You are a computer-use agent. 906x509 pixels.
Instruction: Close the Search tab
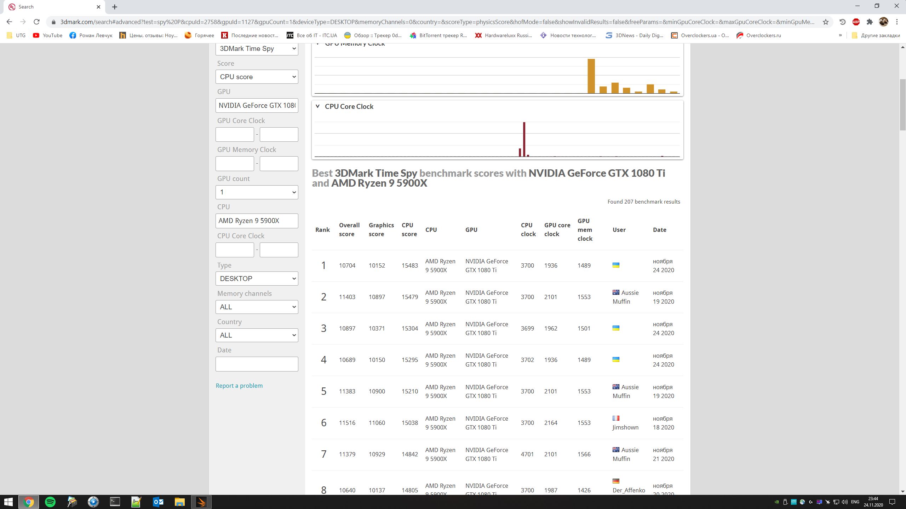point(98,7)
